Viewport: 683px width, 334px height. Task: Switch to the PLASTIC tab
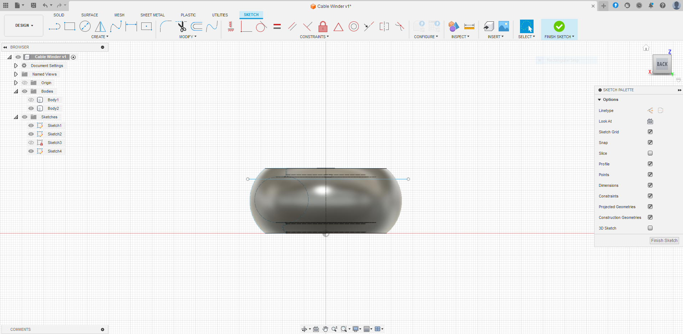(x=188, y=15)
